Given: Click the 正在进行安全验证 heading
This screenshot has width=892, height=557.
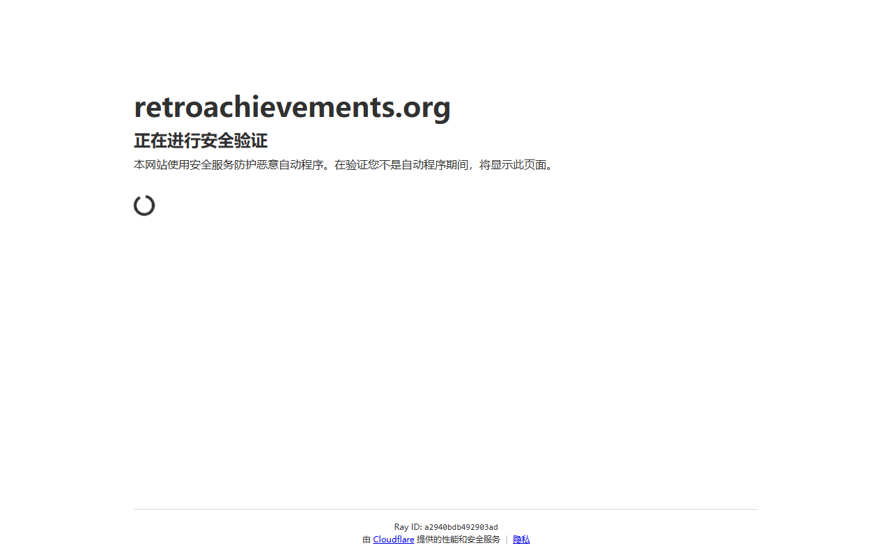Looking at the screenshot, I should pyautogui.click(x=201, y=141).
